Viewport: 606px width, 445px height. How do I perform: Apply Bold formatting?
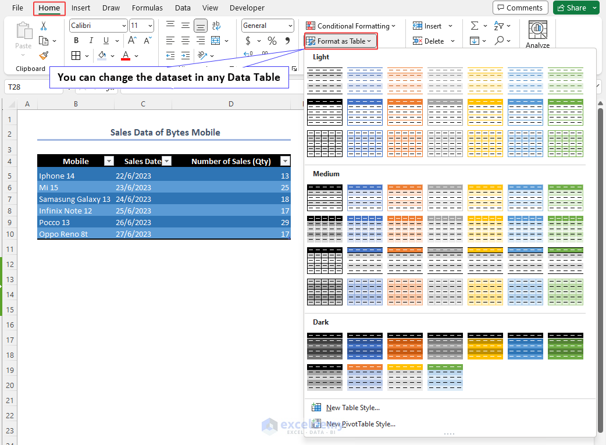point(76,41)
